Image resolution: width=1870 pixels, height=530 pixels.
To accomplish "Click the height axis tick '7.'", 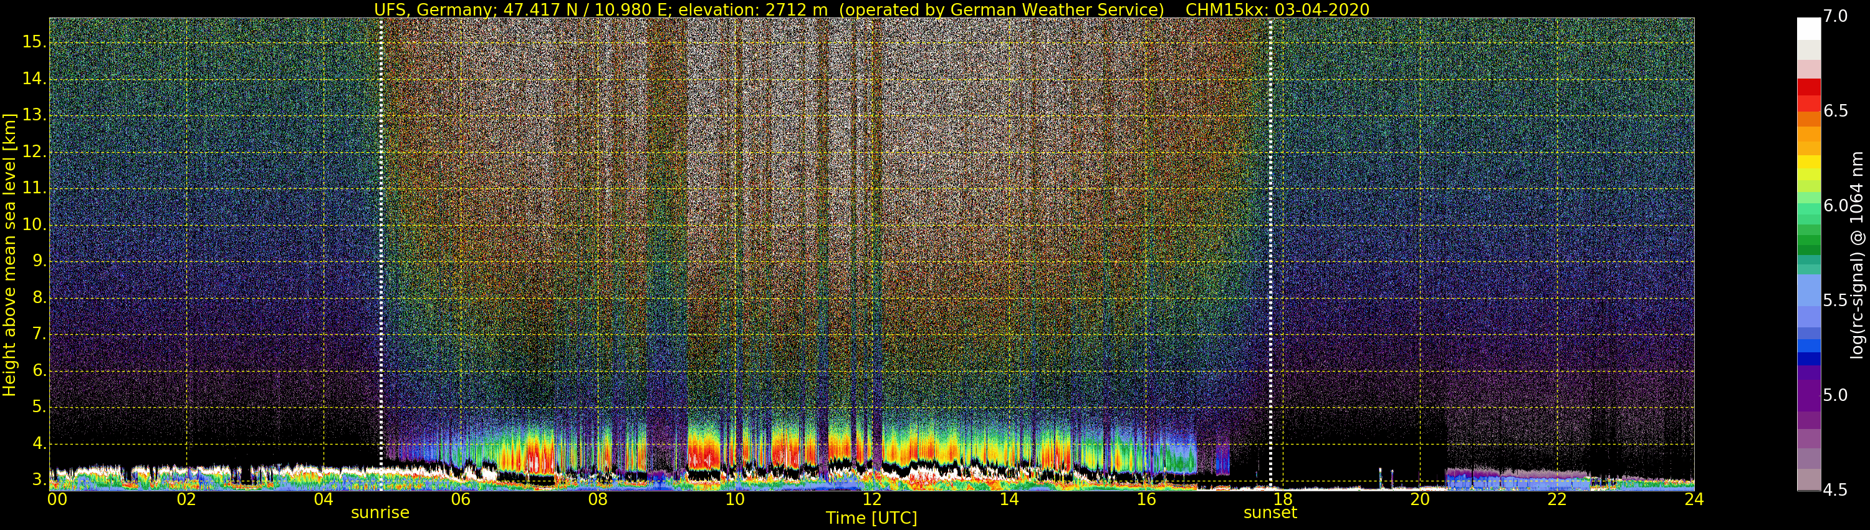I will point(39,334).
